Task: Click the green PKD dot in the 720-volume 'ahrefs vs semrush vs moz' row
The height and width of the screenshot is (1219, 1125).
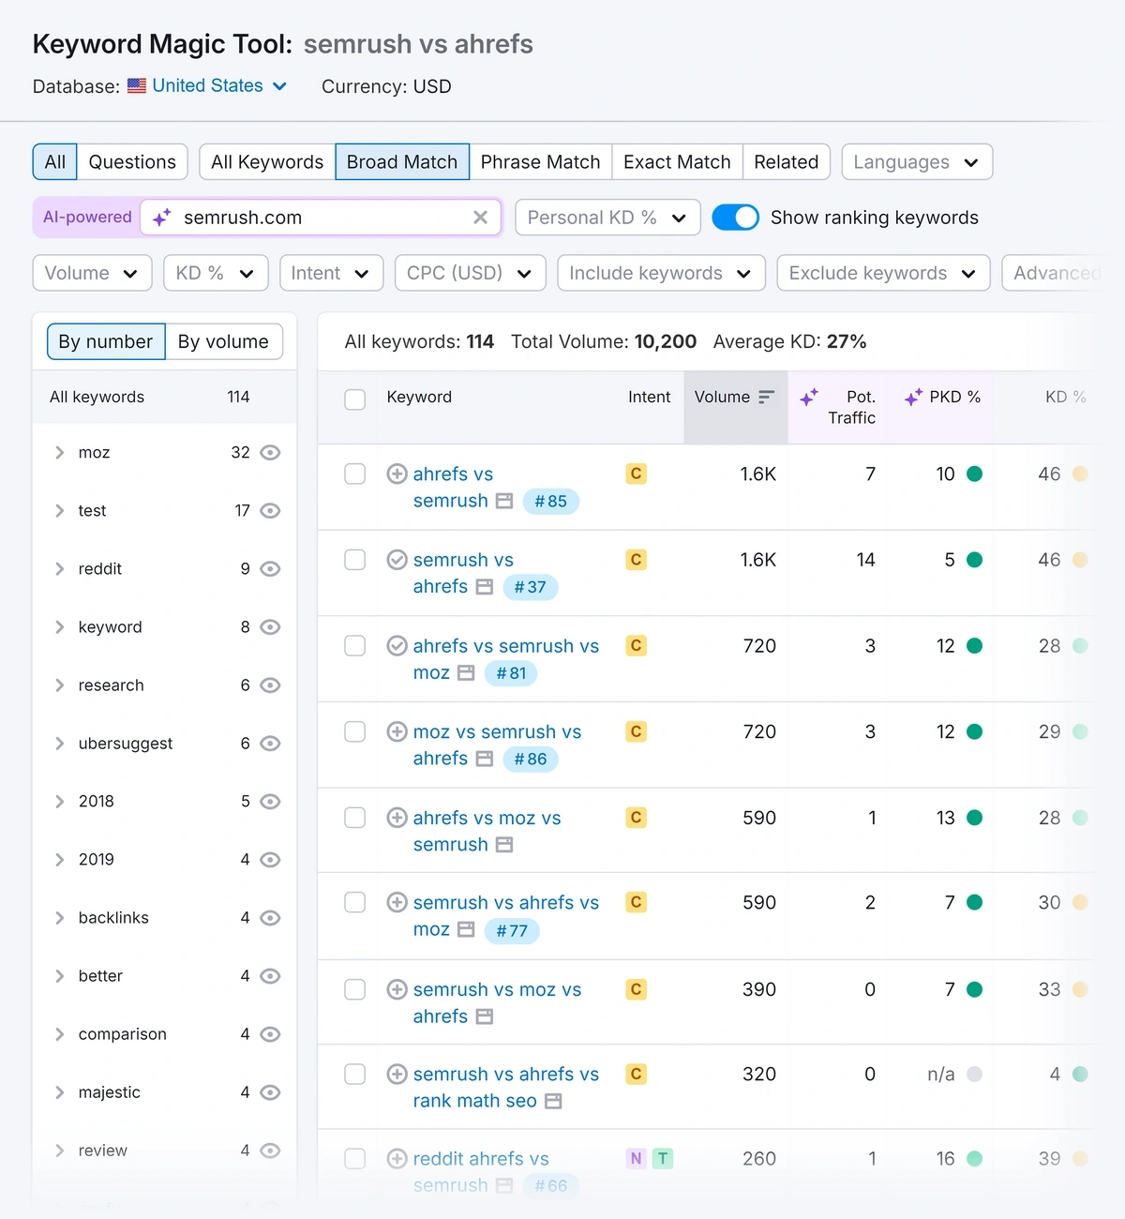Action: [974, 645]
